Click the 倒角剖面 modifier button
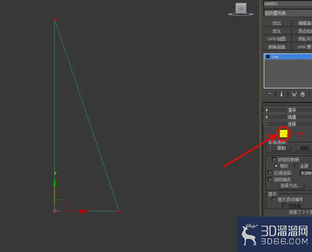 coord(277,47)
